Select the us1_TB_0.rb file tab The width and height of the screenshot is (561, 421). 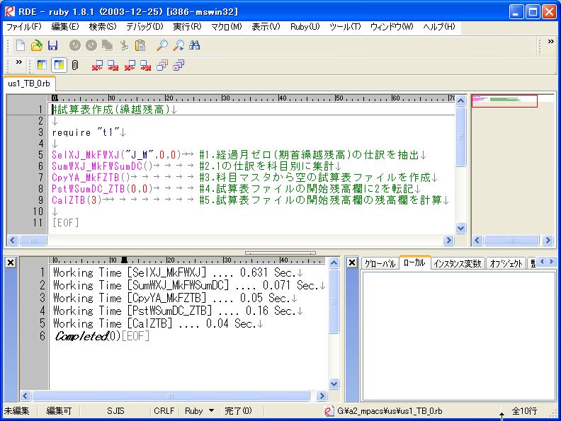[29, 83]
